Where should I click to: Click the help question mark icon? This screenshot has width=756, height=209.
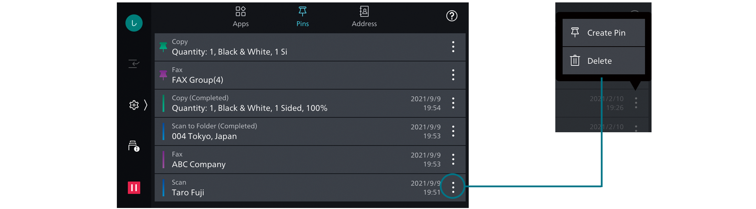click(x=452, y=16)
